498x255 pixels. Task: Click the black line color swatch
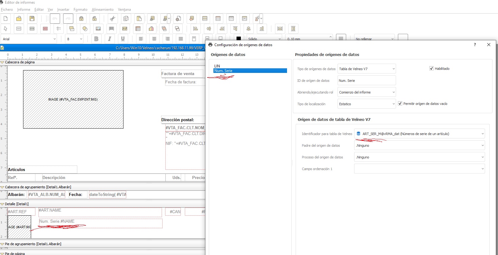[239, 39]
